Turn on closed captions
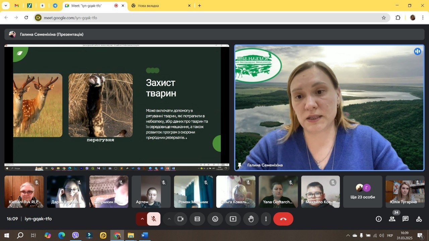 click(197, 219)
